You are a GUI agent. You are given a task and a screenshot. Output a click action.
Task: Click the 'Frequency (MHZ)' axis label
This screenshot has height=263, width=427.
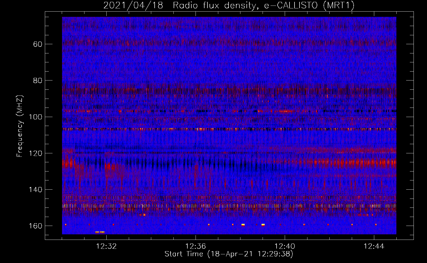coord(20,126)
